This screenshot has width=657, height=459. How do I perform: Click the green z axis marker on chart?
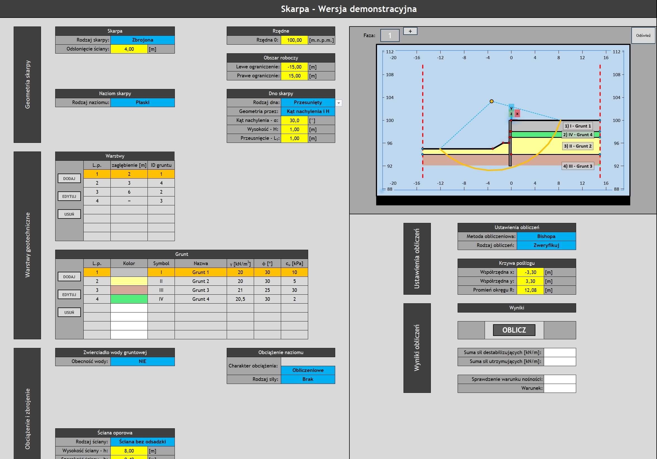pos(511,114)
